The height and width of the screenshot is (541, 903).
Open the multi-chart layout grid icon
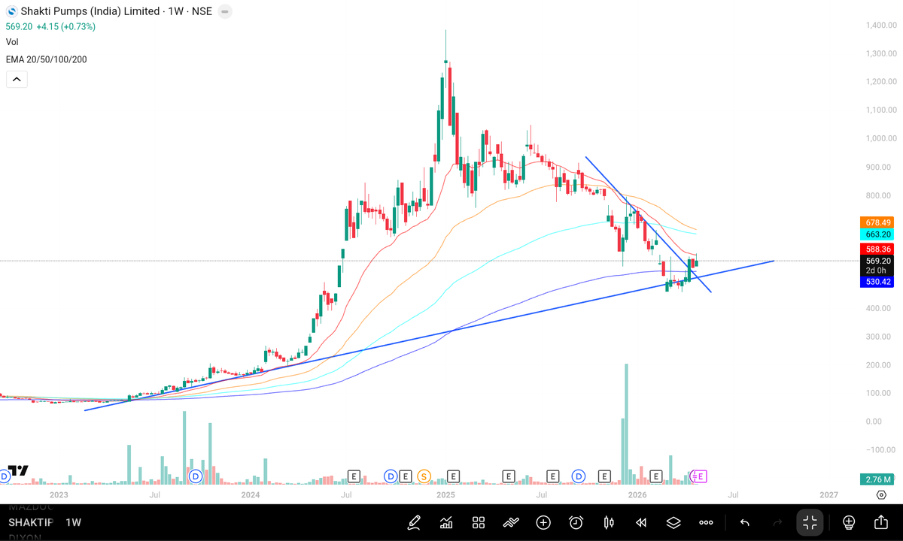[x=478, y=522]
